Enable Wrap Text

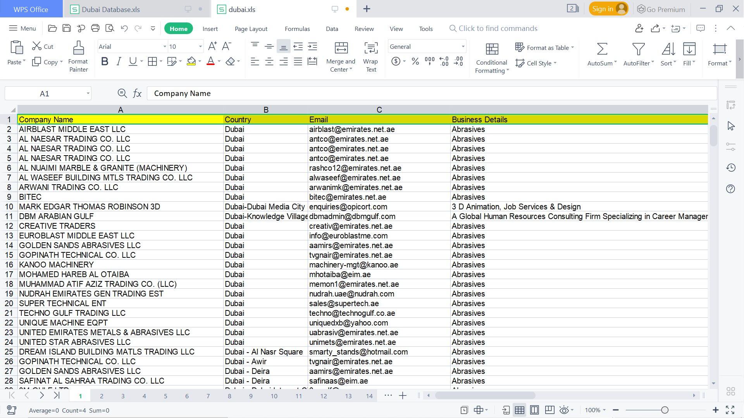(x=370, y=54)
